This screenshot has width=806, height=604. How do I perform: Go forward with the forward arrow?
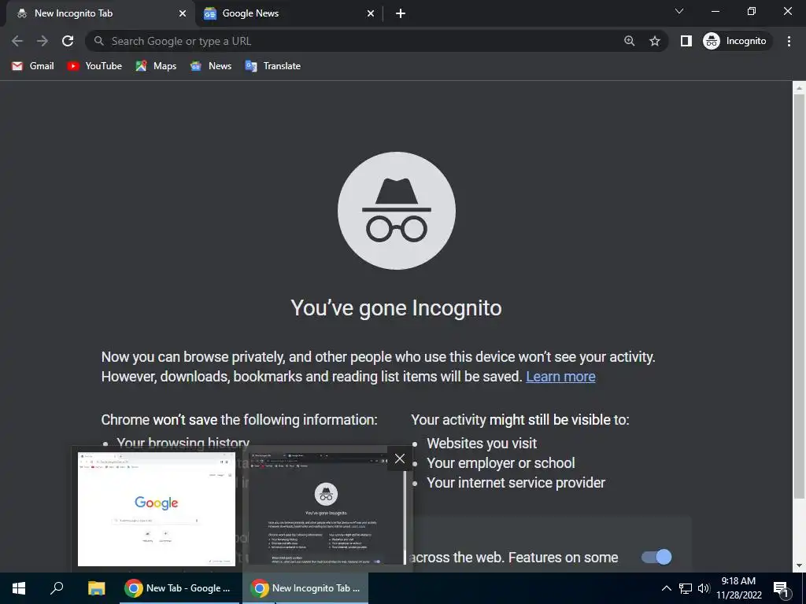pos(43,41)
